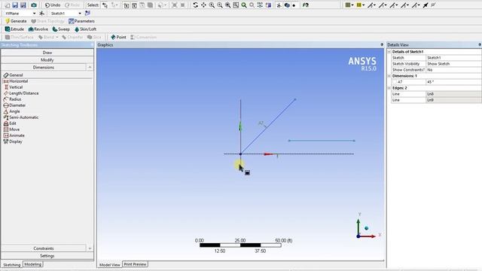Select the Display dimension tool
This screenshot has width=482, height=271.
point(13,142)
